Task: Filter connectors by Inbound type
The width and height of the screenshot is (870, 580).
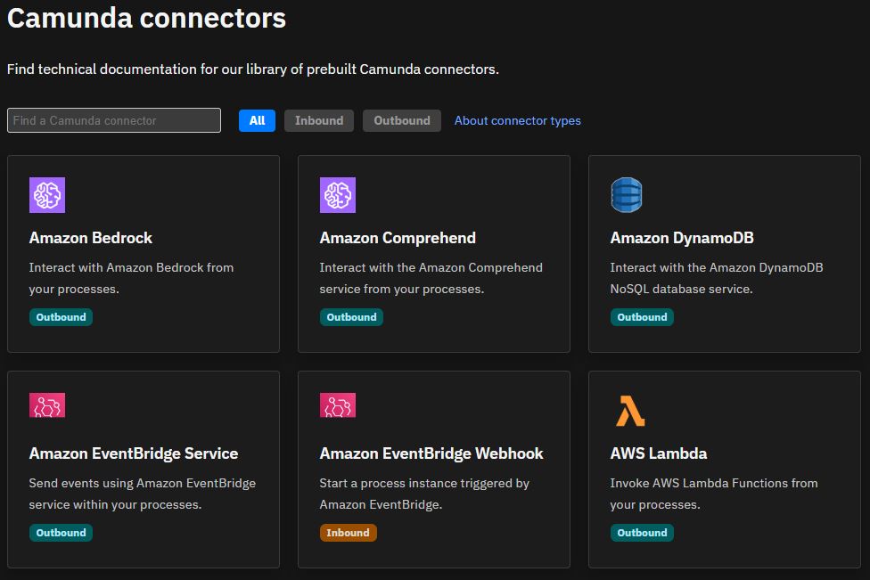Action: [x=319, y=121]
